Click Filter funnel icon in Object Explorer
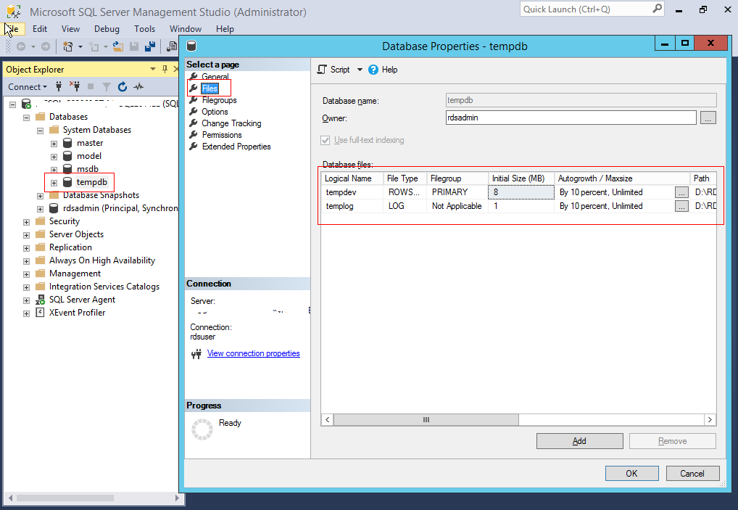This screenshot has width=738, height=510. 107,86
